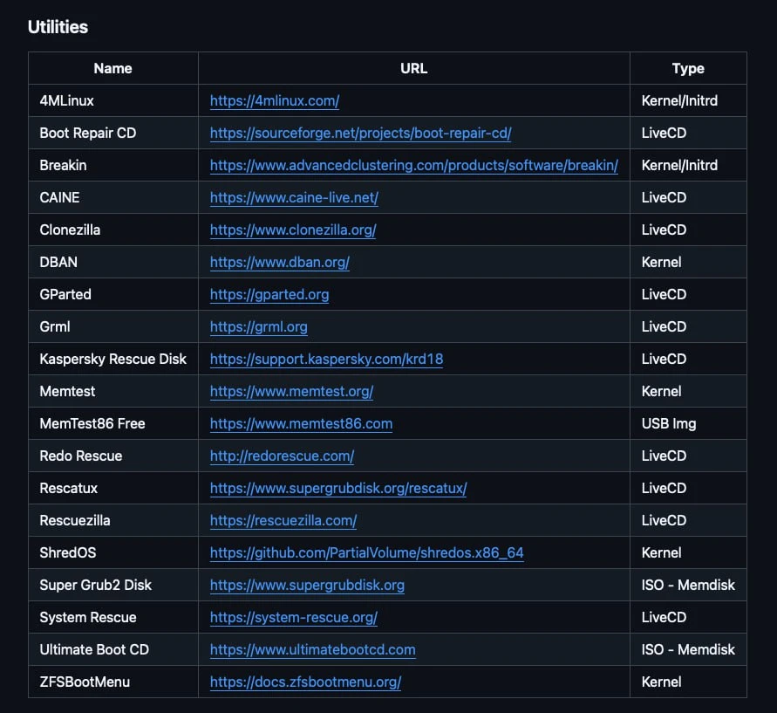Open the Kaspersky krd18 support link

[326, 360]
